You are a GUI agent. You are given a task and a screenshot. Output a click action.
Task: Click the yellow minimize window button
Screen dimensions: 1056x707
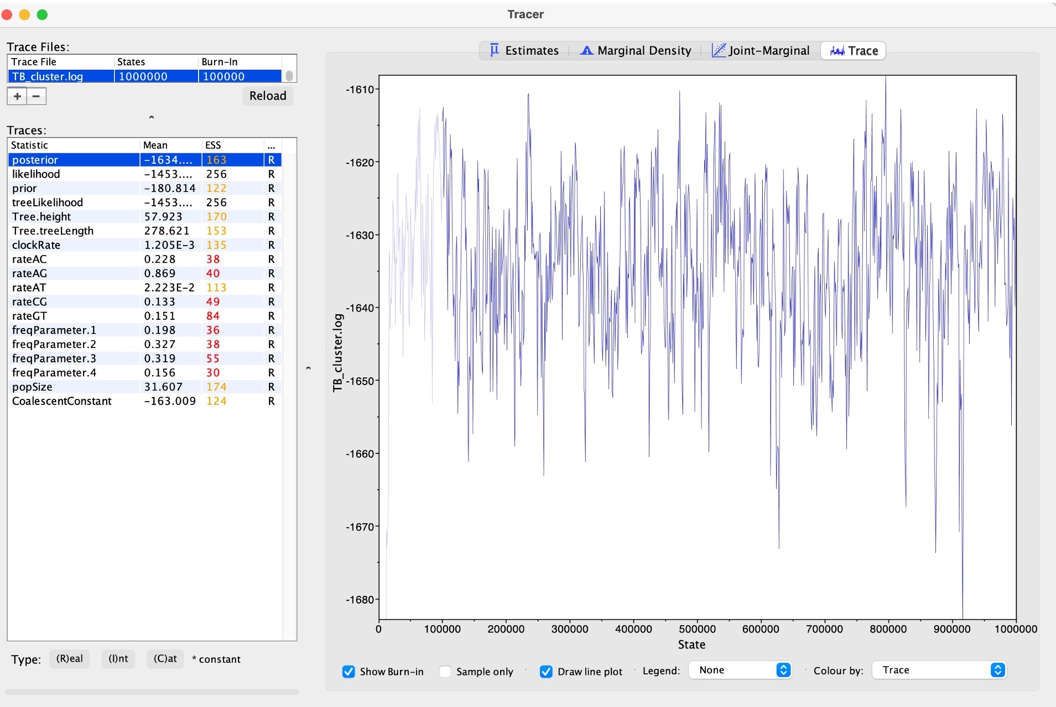(x=24, y=15)
